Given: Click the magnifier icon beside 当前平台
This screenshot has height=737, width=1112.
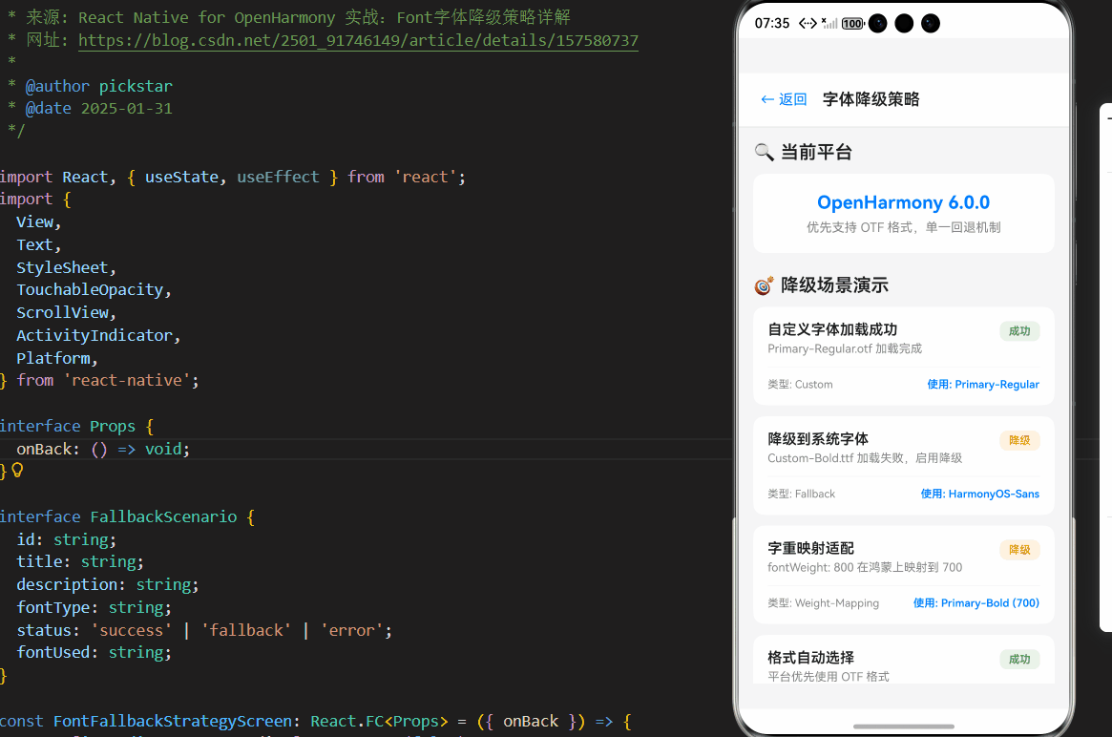Looking at the screenshot, I should (764, 152).
